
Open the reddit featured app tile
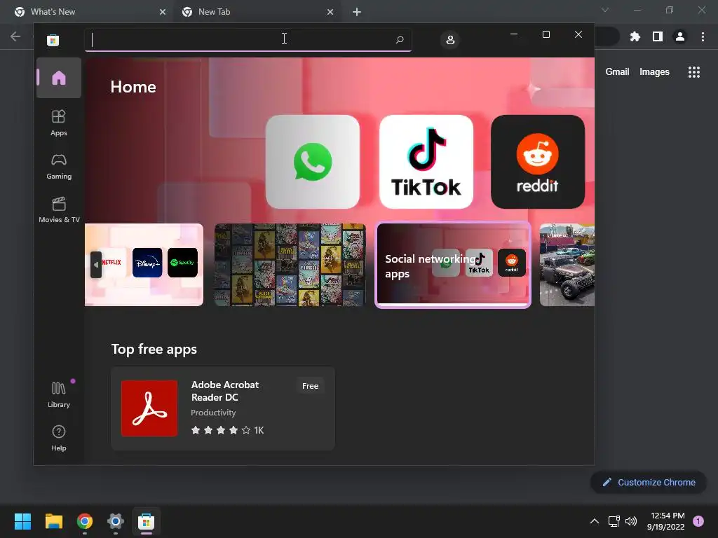tap(538, 162)
